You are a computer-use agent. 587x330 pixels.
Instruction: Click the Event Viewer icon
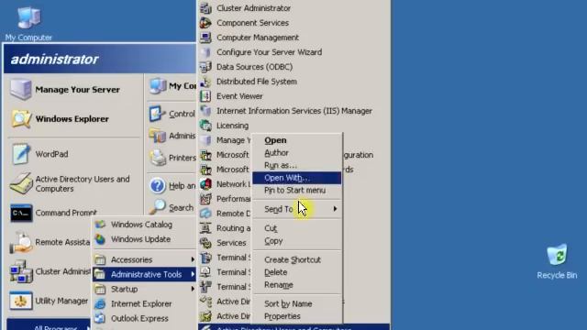(205, 96)
